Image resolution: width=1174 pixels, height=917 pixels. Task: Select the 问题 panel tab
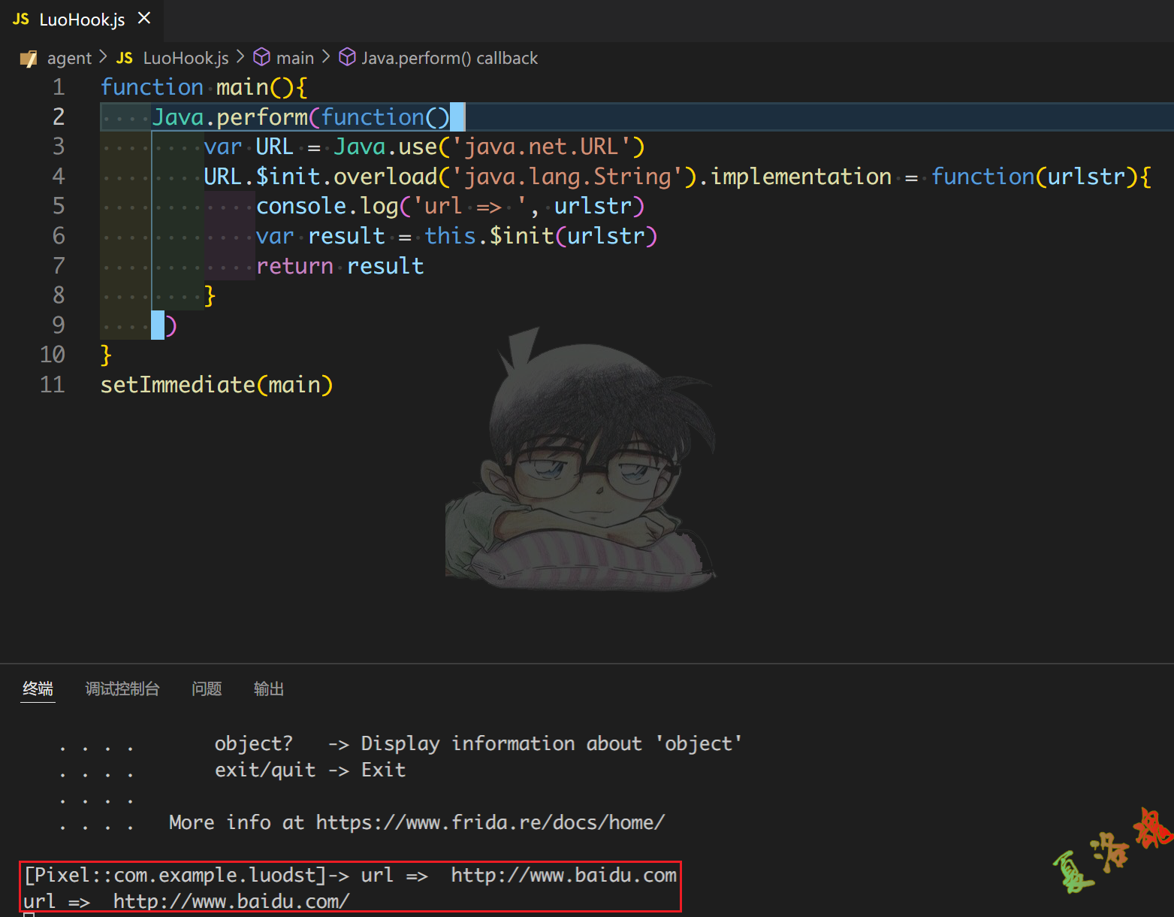point(207,689)
